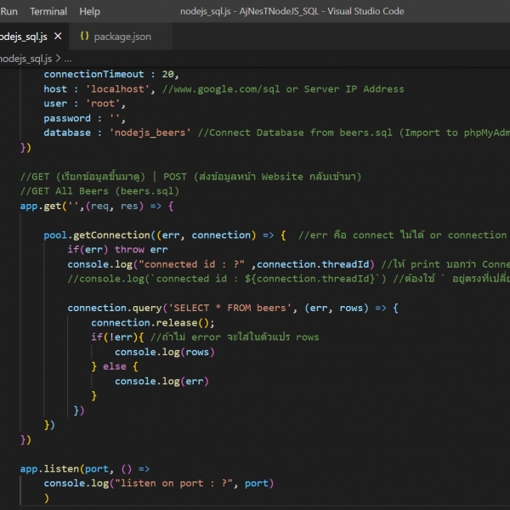Switch to the package.json tab

122,37
